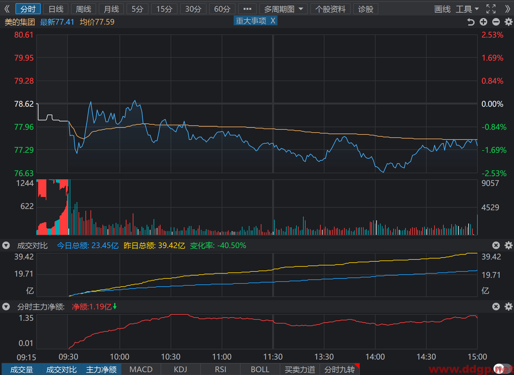
Task: Toggle the 主力净额 indicator at the bottom
Action: pyautogui.click(x=101, y=369)
